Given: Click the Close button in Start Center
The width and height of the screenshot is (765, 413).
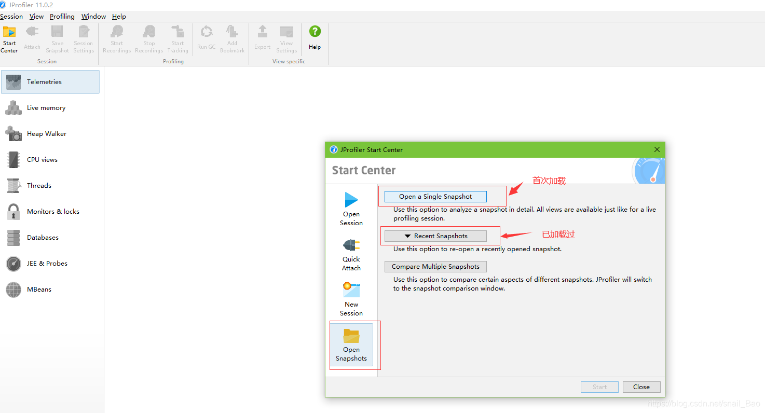Looking at the screenshot, I should click(x=641, y=387).
